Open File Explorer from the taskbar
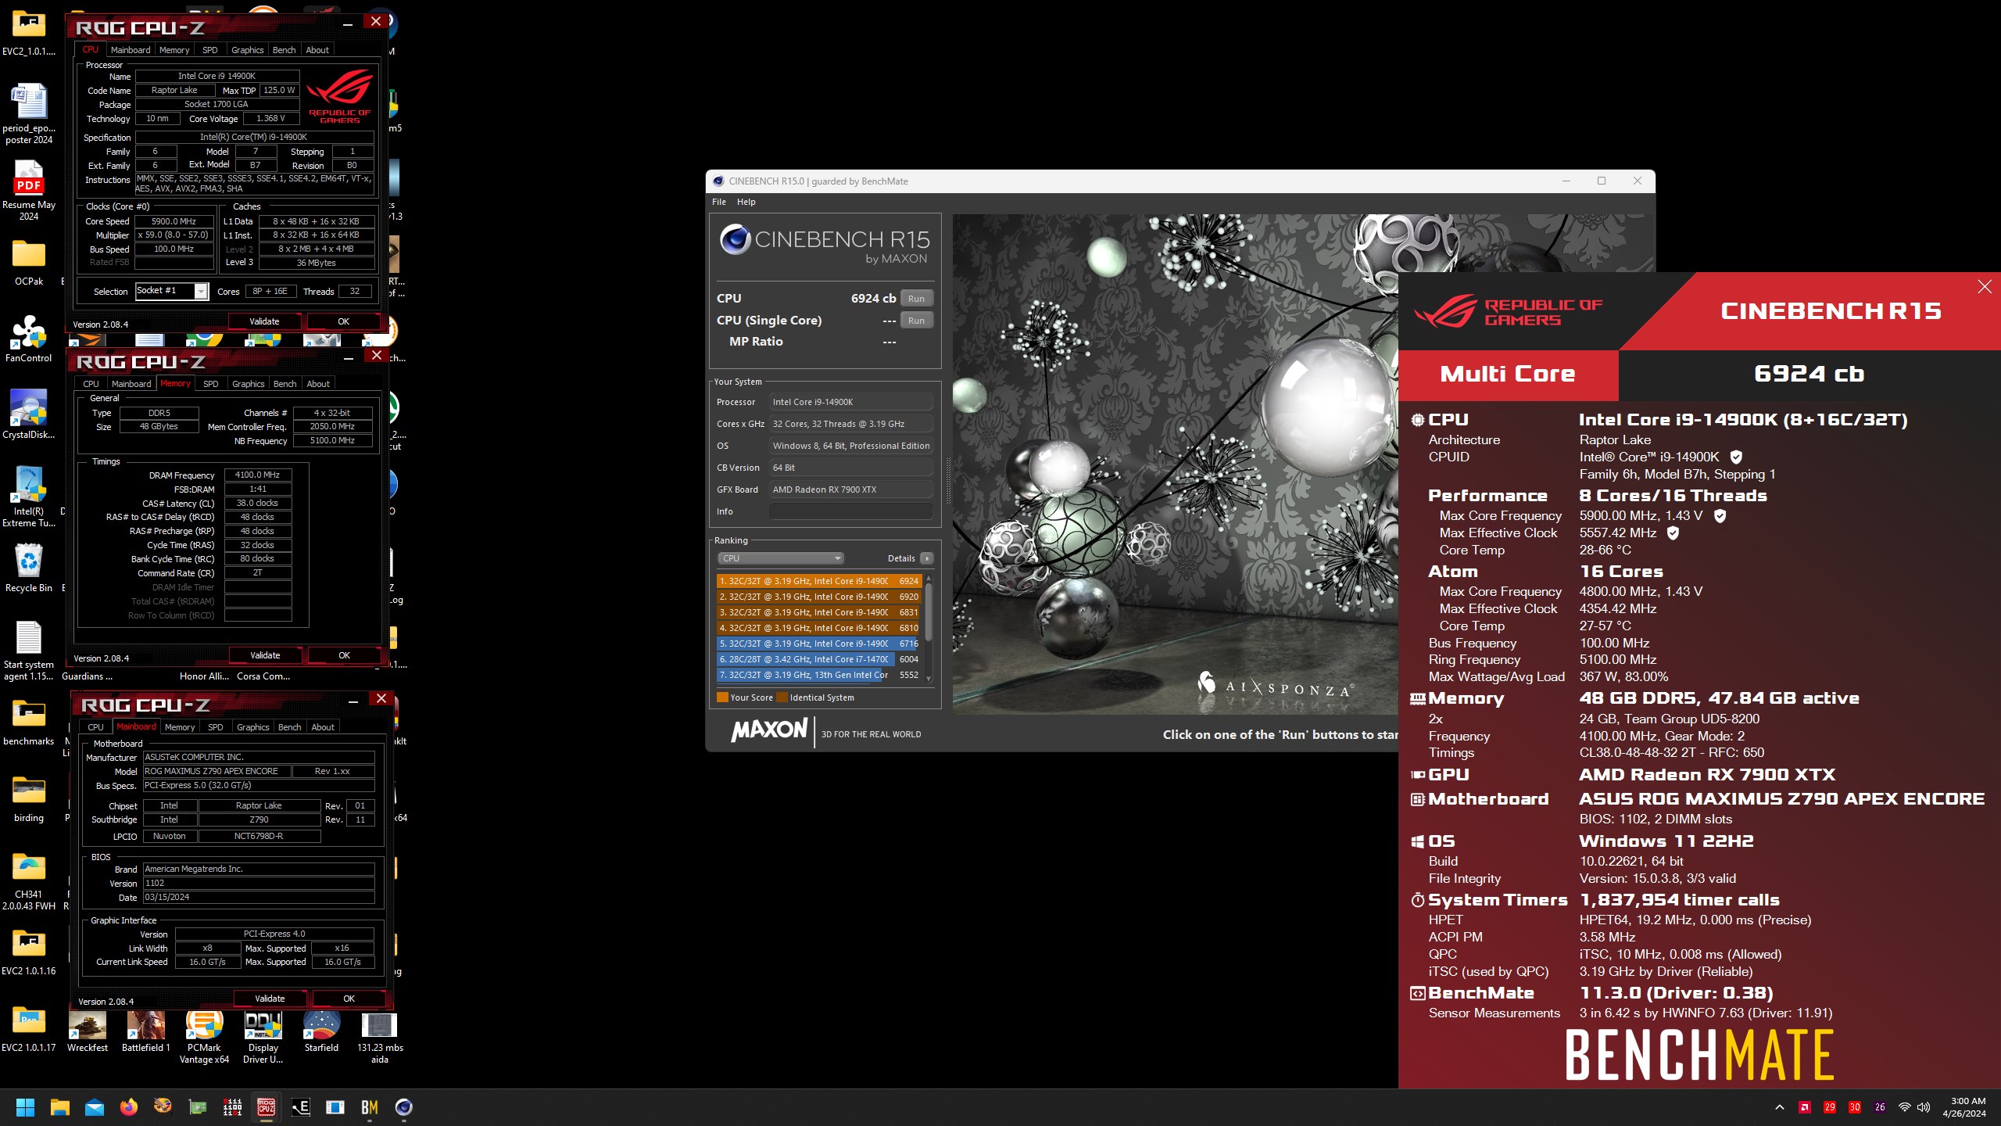The image size is (2001, 1126). point(59,1107)
